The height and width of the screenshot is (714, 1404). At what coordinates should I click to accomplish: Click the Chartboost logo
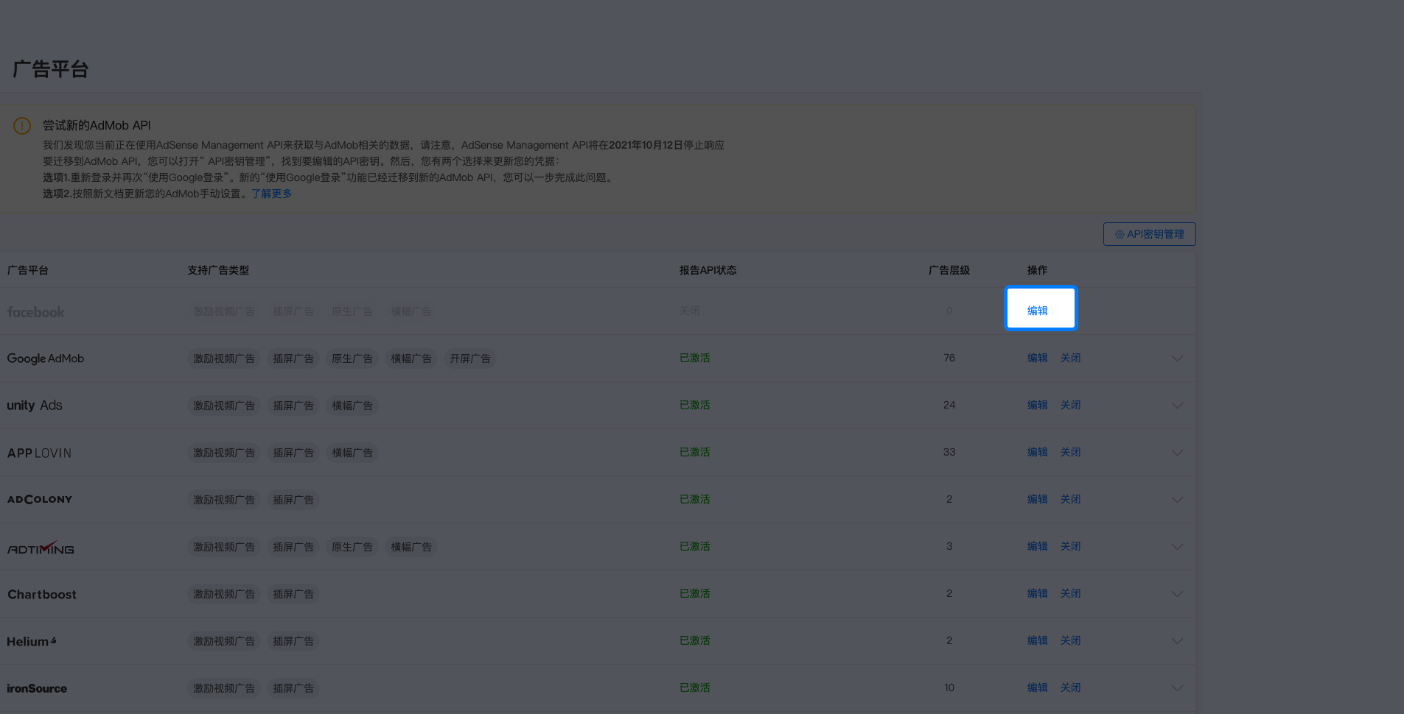click(42, 595)
